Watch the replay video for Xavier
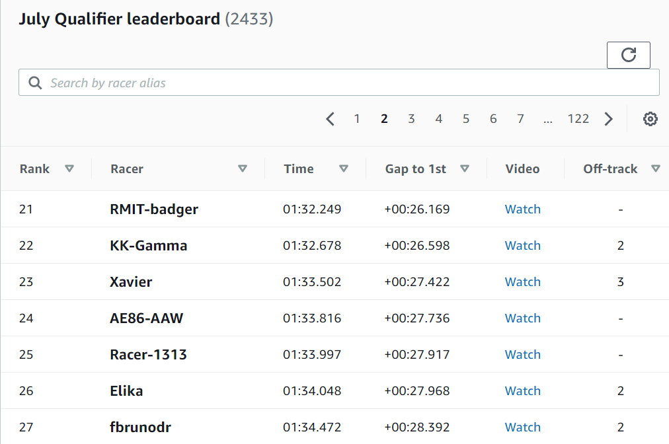 522,281
